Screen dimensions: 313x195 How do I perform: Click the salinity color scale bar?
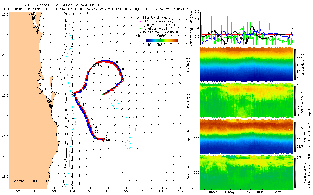pos(296,137)
